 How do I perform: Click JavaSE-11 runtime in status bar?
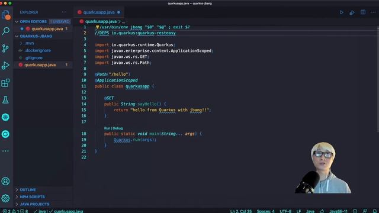[338, 211]
